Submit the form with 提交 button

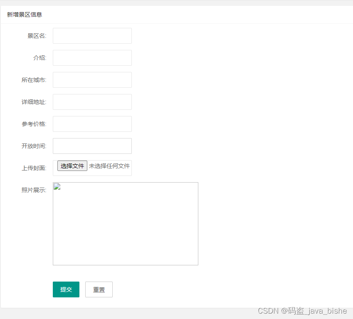pyautogui.click(x=66, y=289)
